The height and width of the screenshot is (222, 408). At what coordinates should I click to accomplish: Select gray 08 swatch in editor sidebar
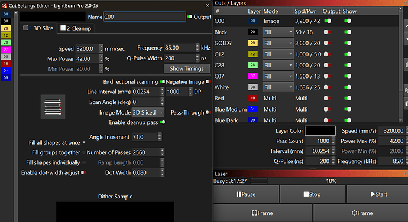6,56
